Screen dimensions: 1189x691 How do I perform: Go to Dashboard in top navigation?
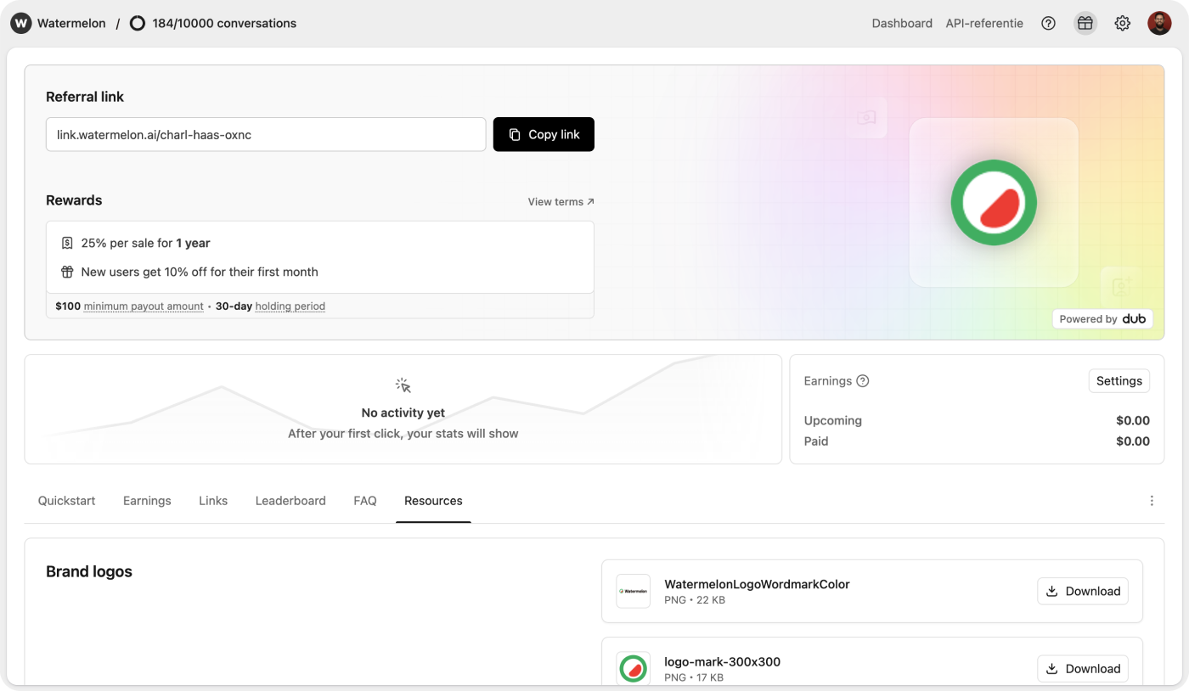coord(902,24)
